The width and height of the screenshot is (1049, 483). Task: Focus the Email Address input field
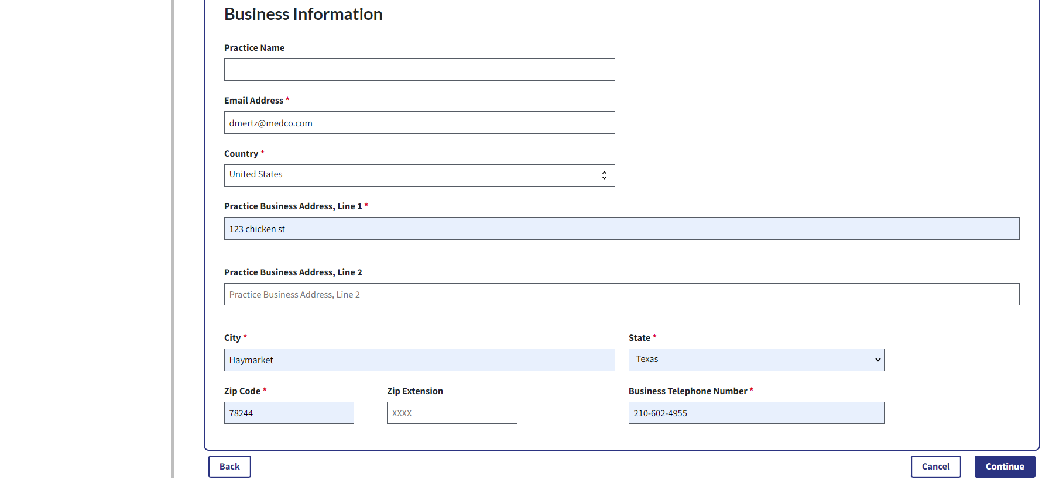[419, 123]
